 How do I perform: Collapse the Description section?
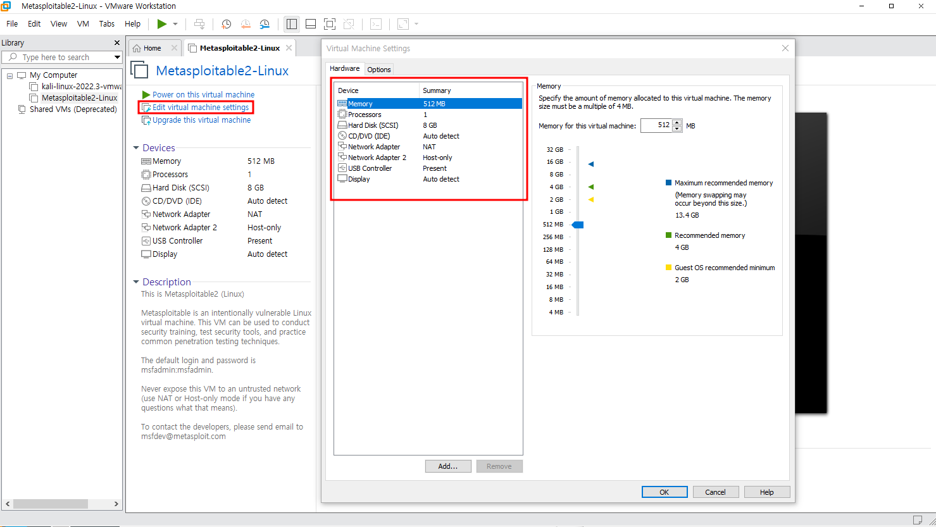click(136, 282)
